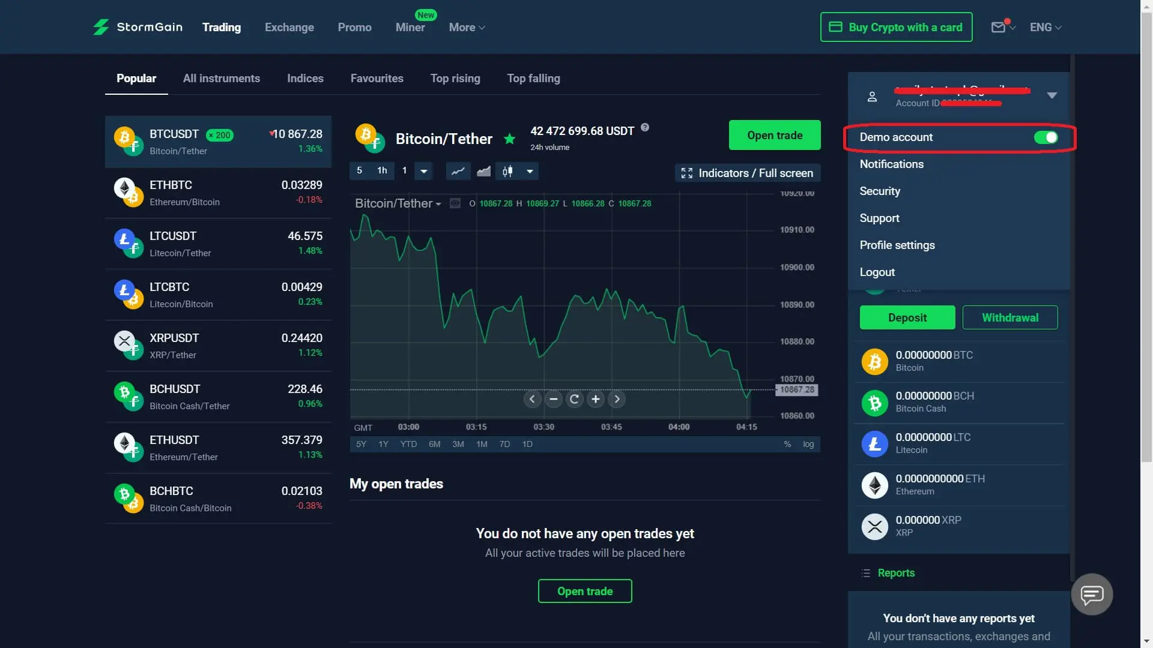The width and height of the screenshot is (1153, 648).
Task: Click Logout
Action: click(x=877, y=272)
